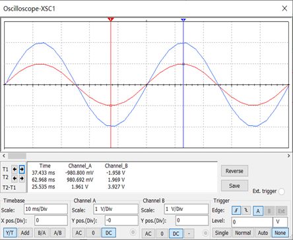This screenshot has height=240, width=293.
Task: Click the T2-T1 value 25.535 ms
Action: point(44,187)
